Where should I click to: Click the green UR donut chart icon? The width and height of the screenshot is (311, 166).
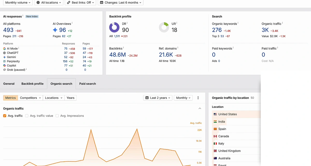pyautogui.click(x=164, y=27)
